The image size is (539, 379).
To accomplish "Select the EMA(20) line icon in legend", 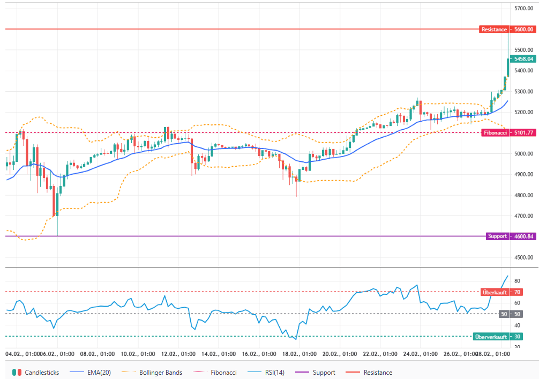I will click(x=77, y=372).
